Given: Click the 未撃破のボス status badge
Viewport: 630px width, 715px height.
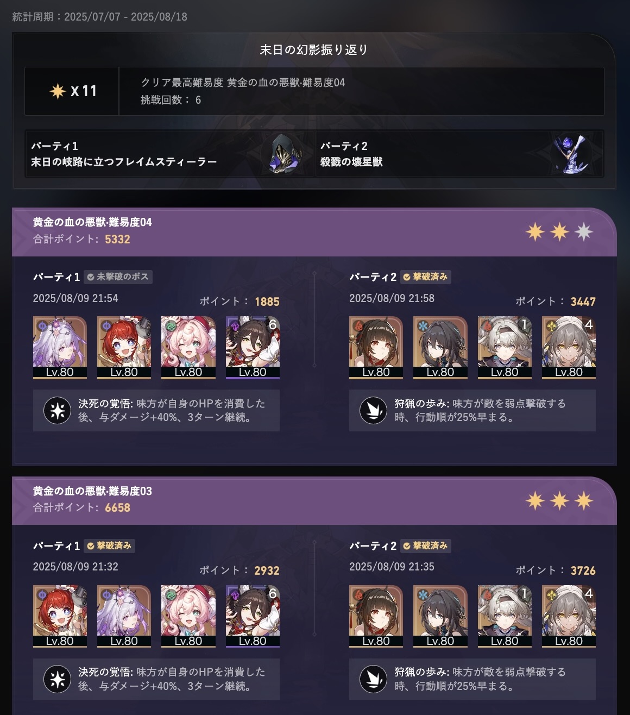Looking at the screenshot, I should click(118, 277).
